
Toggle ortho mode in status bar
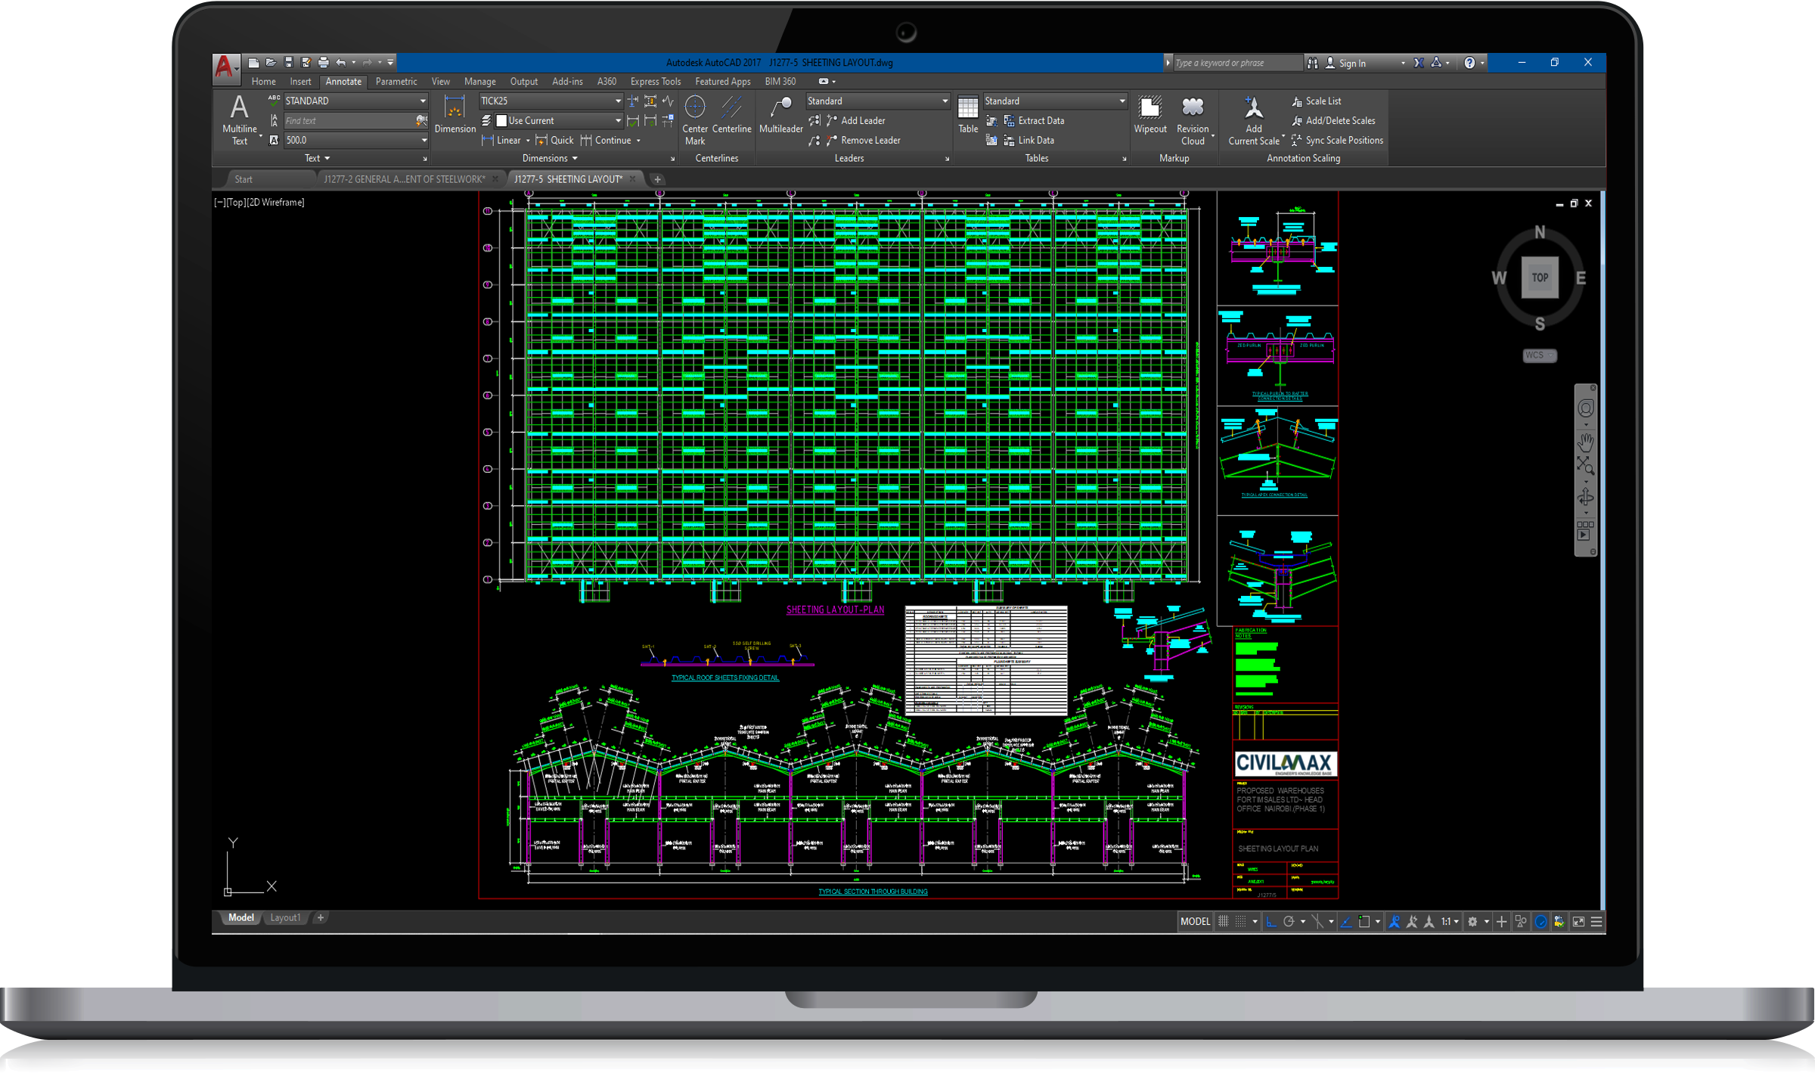1271,921
